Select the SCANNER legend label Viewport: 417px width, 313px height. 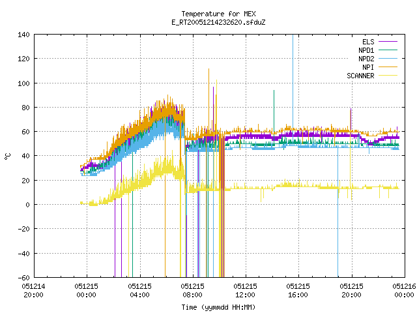(x=360, y=76)
